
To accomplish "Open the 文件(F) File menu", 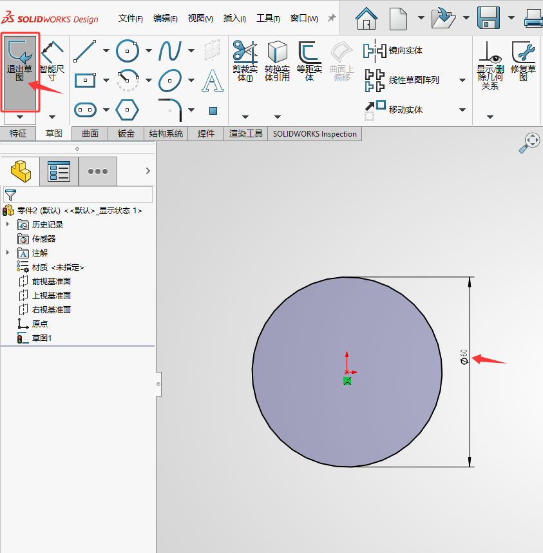I will tap(130, 18).
